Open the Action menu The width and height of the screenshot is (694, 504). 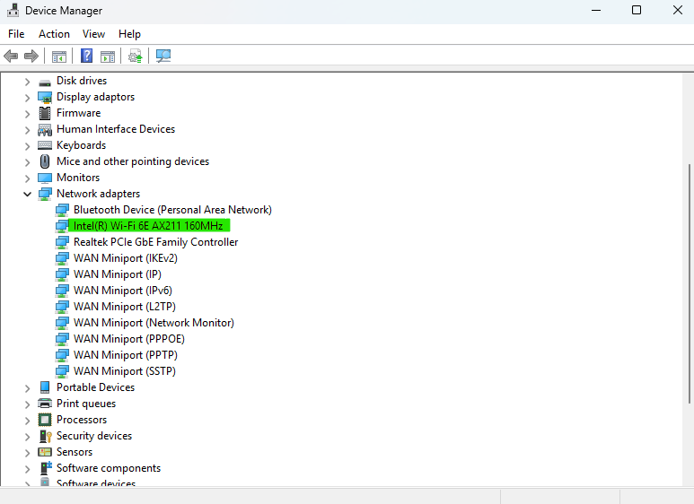[54, 34]
